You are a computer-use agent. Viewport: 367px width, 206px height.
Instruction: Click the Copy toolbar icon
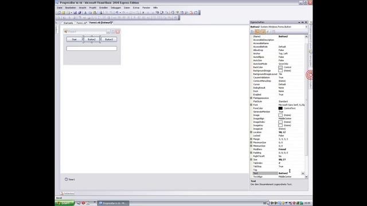click(90, 13)
